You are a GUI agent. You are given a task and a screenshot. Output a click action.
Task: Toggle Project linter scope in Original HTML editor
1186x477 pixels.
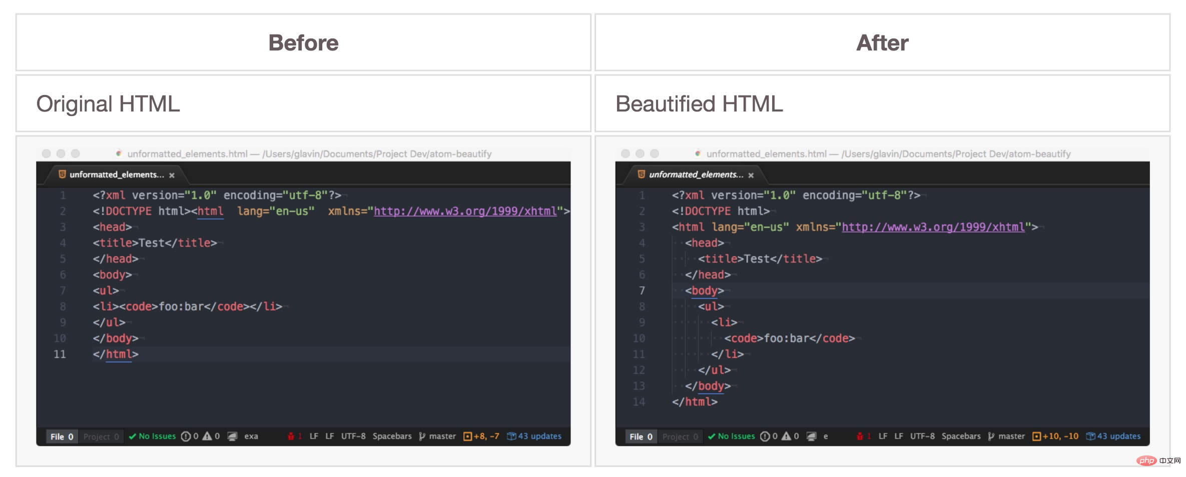[x=101, y=436]
